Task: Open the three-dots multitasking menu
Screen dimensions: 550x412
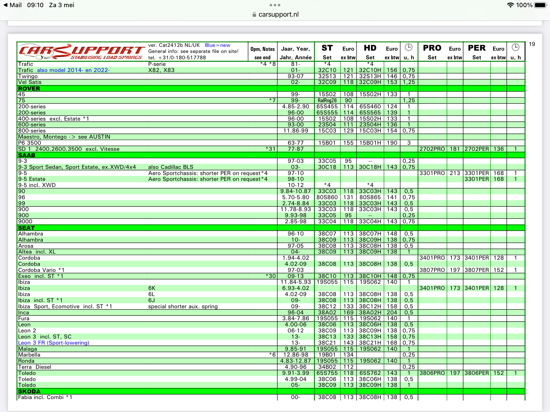Action: [275, 5]
